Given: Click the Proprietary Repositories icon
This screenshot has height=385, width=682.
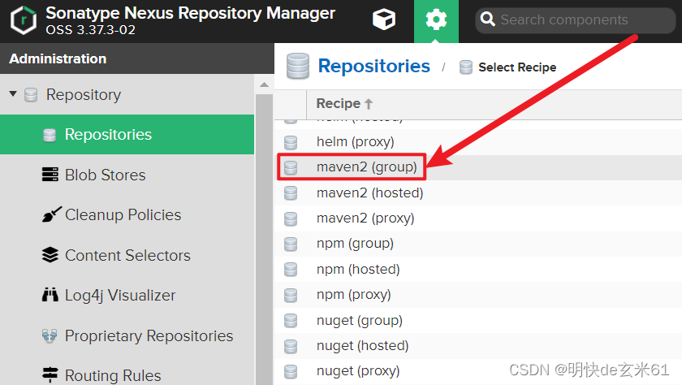Looking at the screenshot, I should (x=50, y=335).
